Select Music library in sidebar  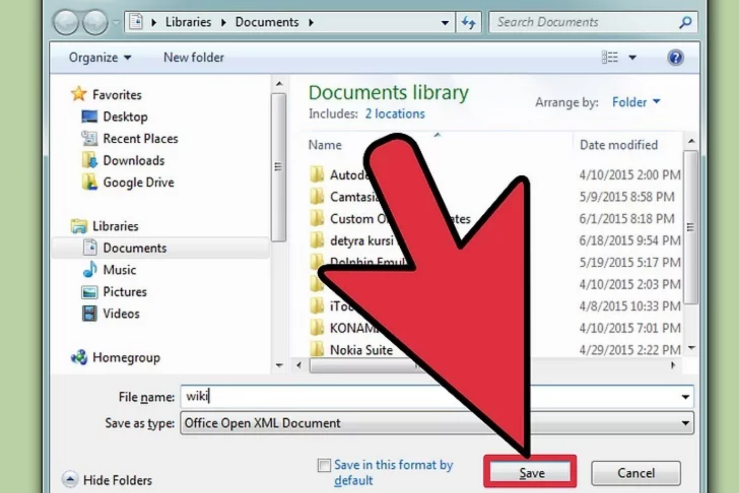pyautogui.click(x=119, y=270)
